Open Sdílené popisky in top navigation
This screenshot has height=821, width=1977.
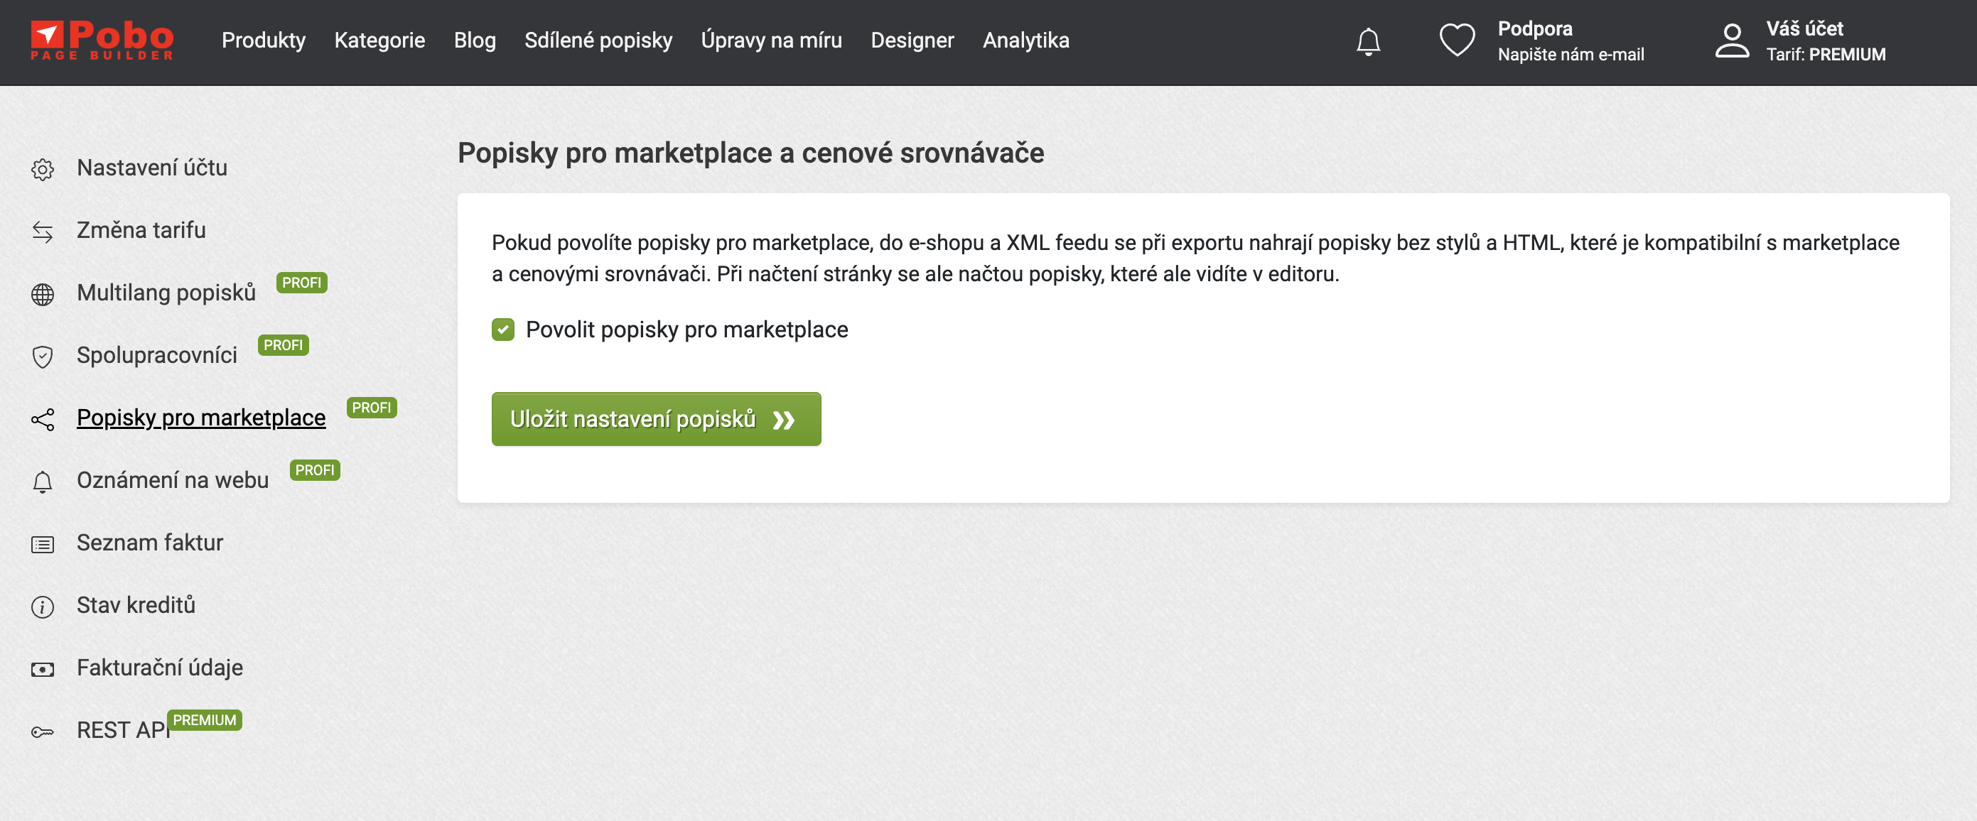pos(598,40)
